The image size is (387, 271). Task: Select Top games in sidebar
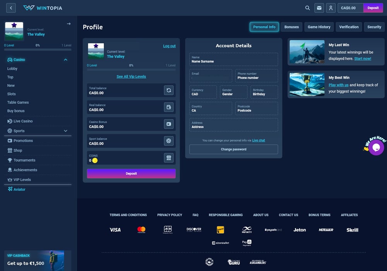tap(10, 77)
